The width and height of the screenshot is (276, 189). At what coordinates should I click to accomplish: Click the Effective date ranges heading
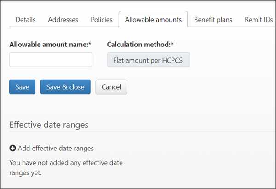[49, 125]
